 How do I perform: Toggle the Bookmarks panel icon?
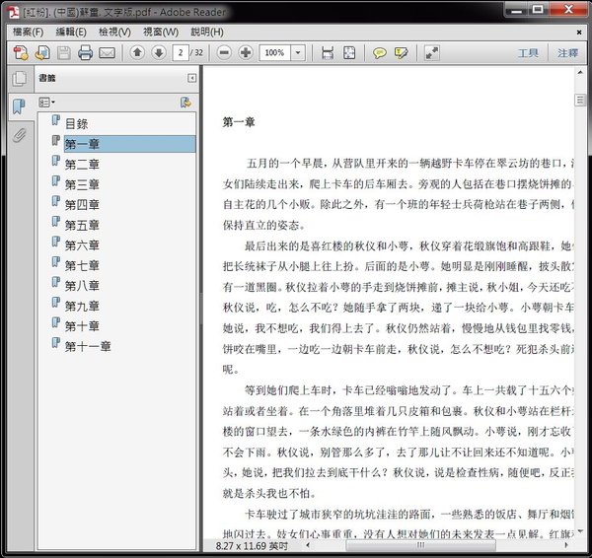(19, 106)
